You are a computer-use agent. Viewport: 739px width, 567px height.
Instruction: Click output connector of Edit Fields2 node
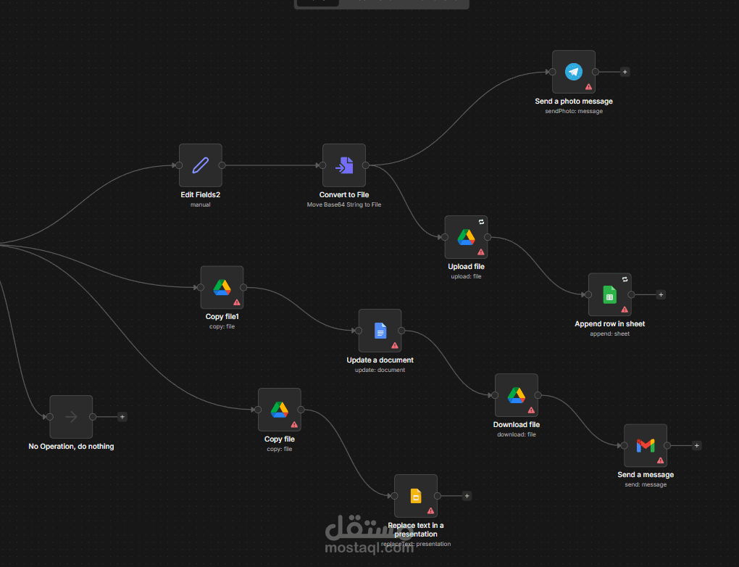pos(222,165)
